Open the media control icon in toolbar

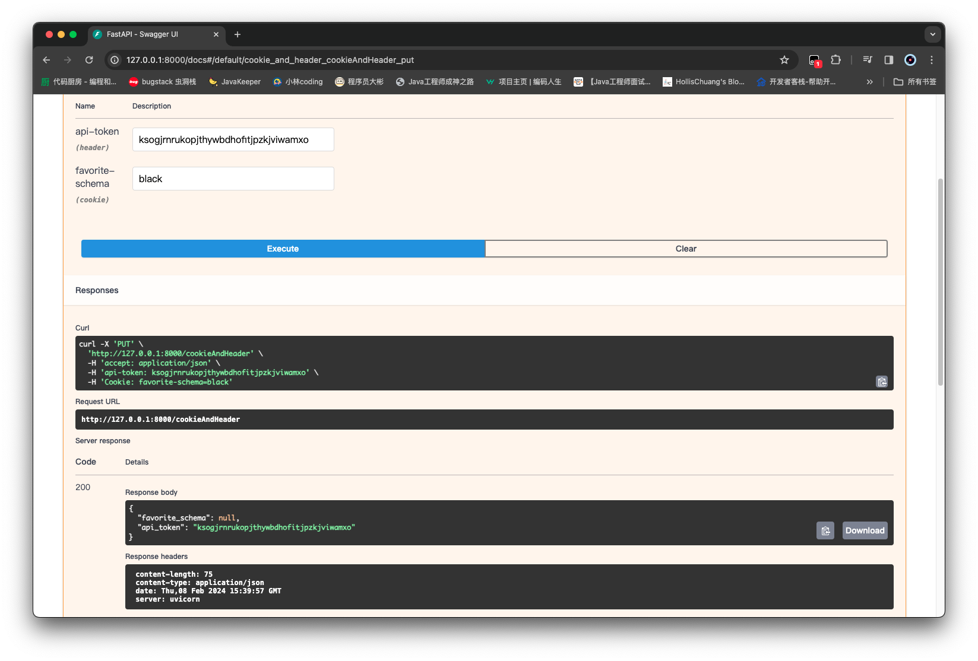(868, 60)
